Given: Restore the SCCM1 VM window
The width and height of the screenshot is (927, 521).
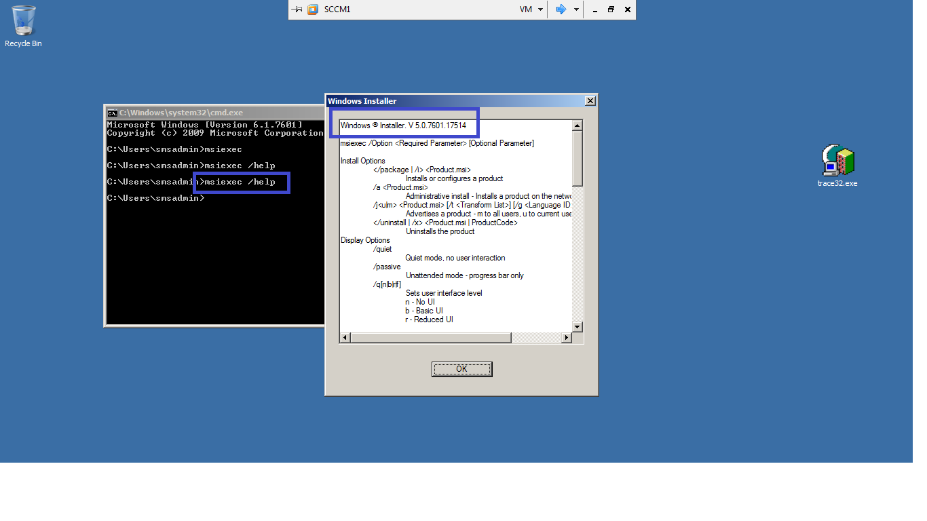Looking at the screenshot, I should click(611, 9).
